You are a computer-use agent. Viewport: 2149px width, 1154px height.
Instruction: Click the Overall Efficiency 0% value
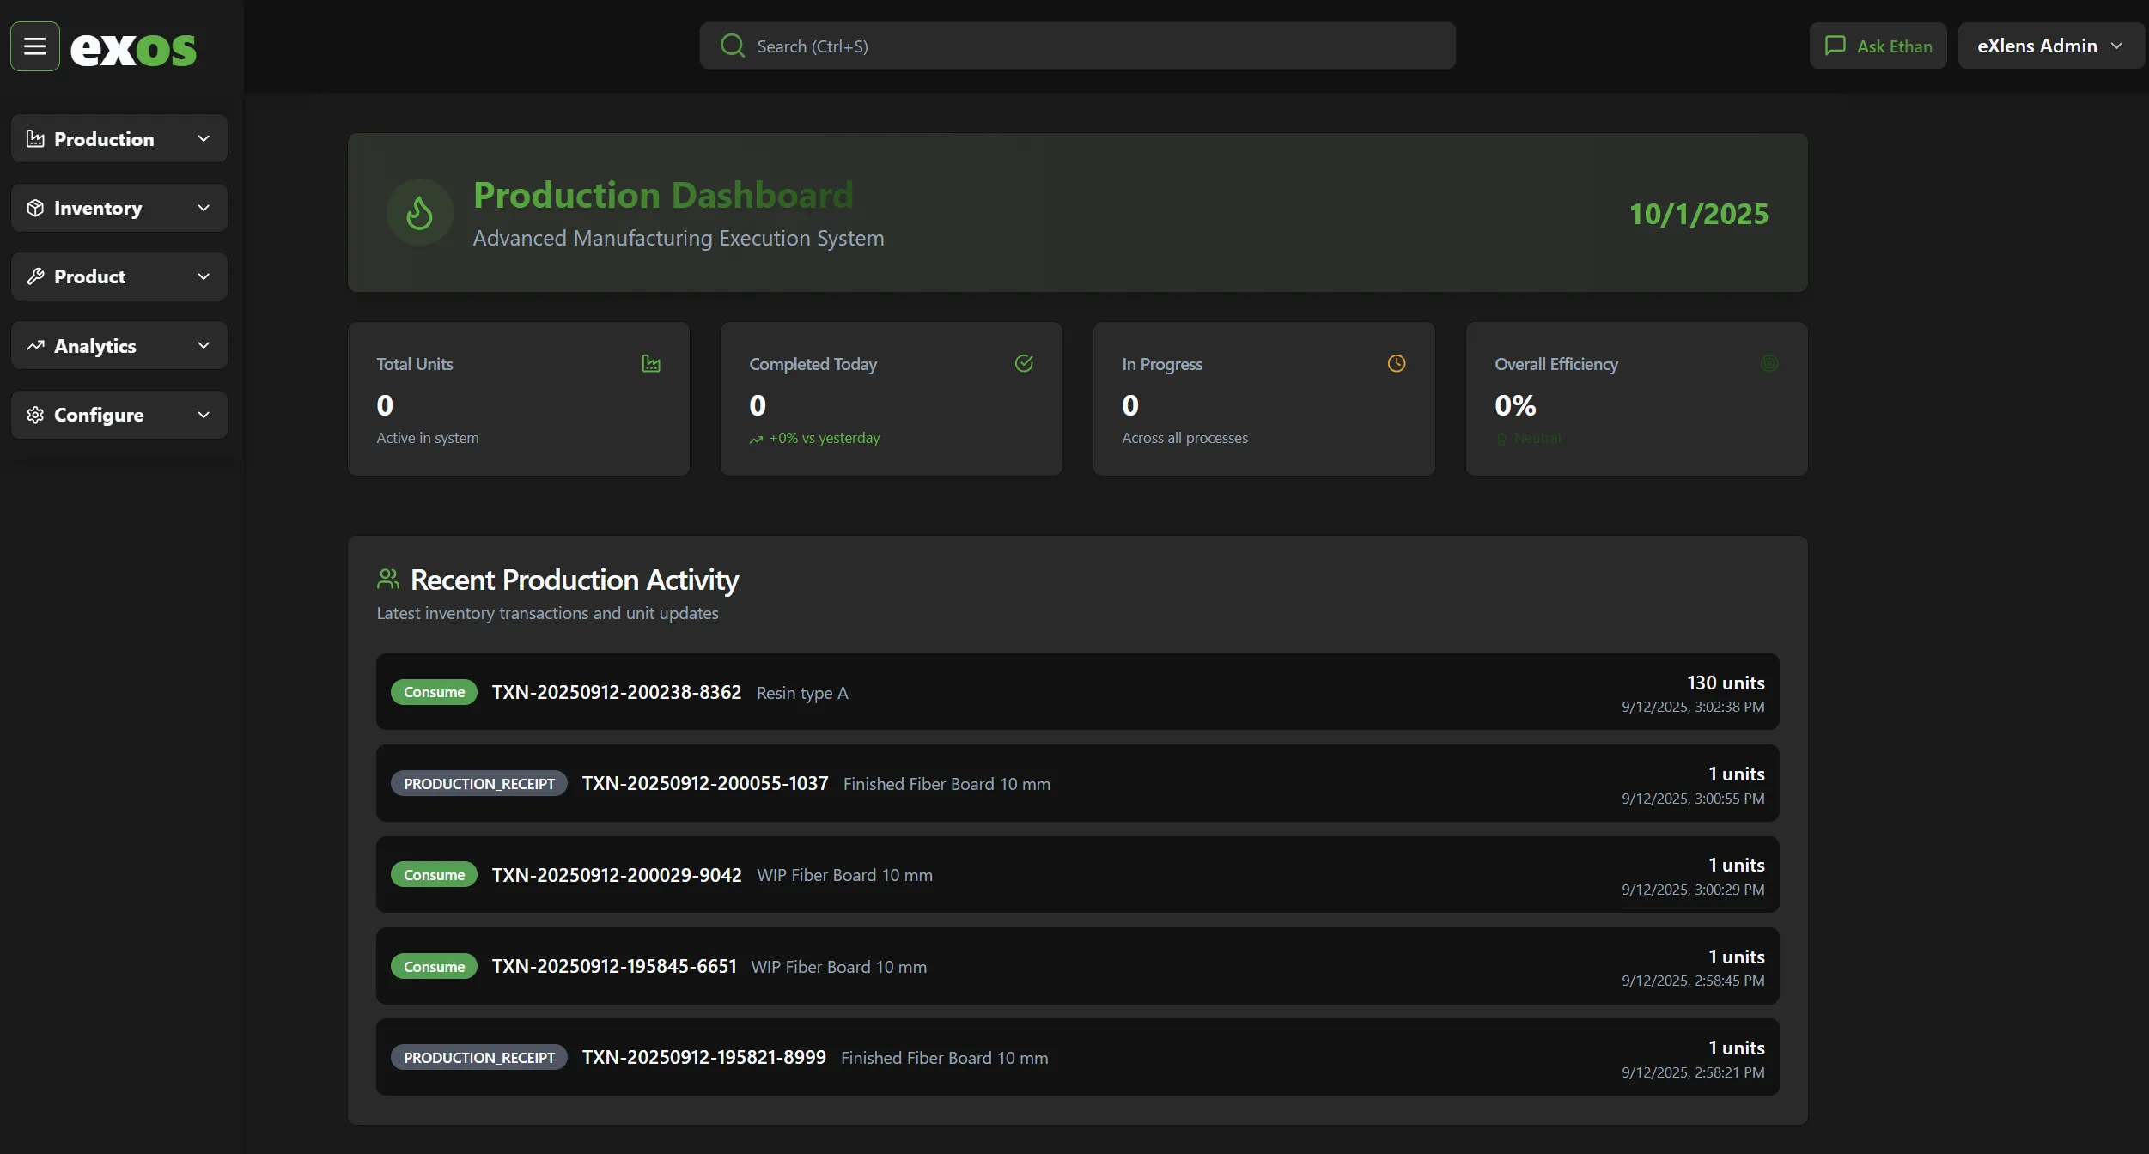(x=1515, y=404)
